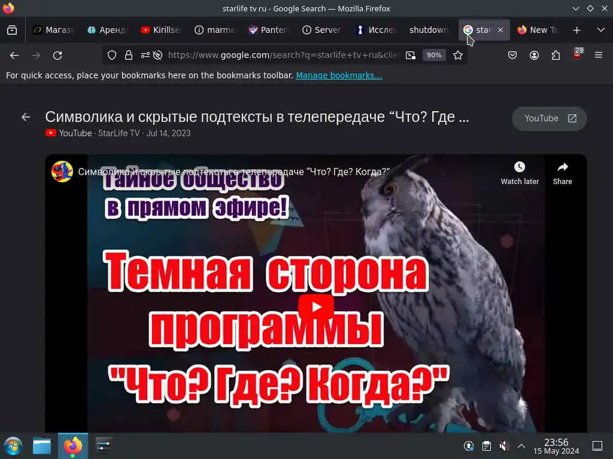
Task: Switch to the Kirillse YouTube tab
Action: 160,30
